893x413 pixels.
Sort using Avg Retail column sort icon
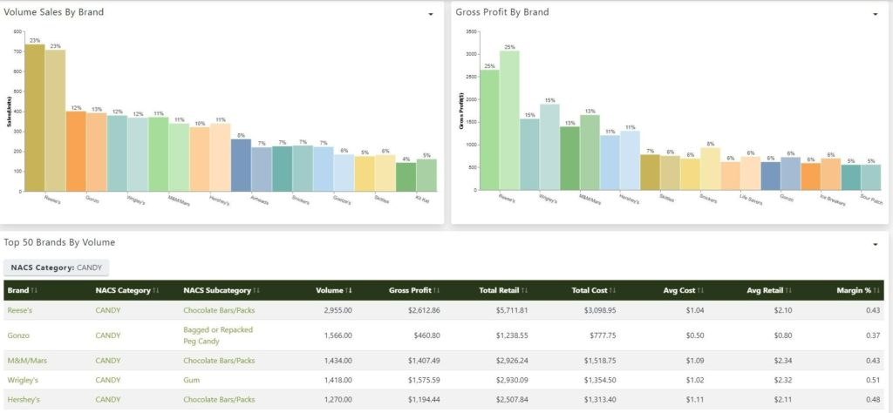[788, 291]
